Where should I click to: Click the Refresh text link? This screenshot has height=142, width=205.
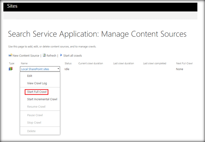[52, 56]
